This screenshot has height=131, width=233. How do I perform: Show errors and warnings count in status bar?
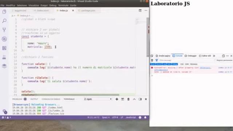coord(6,117)
